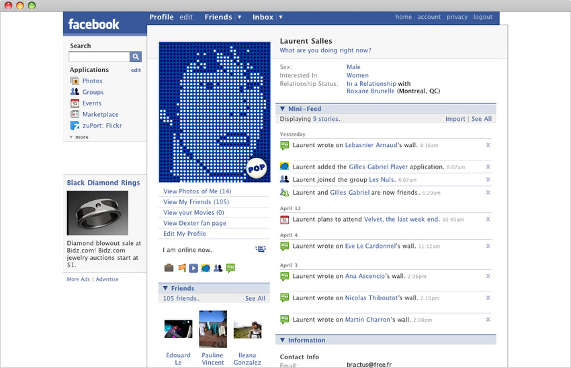Click Import in Mini-Feed header

pos(455,119)
